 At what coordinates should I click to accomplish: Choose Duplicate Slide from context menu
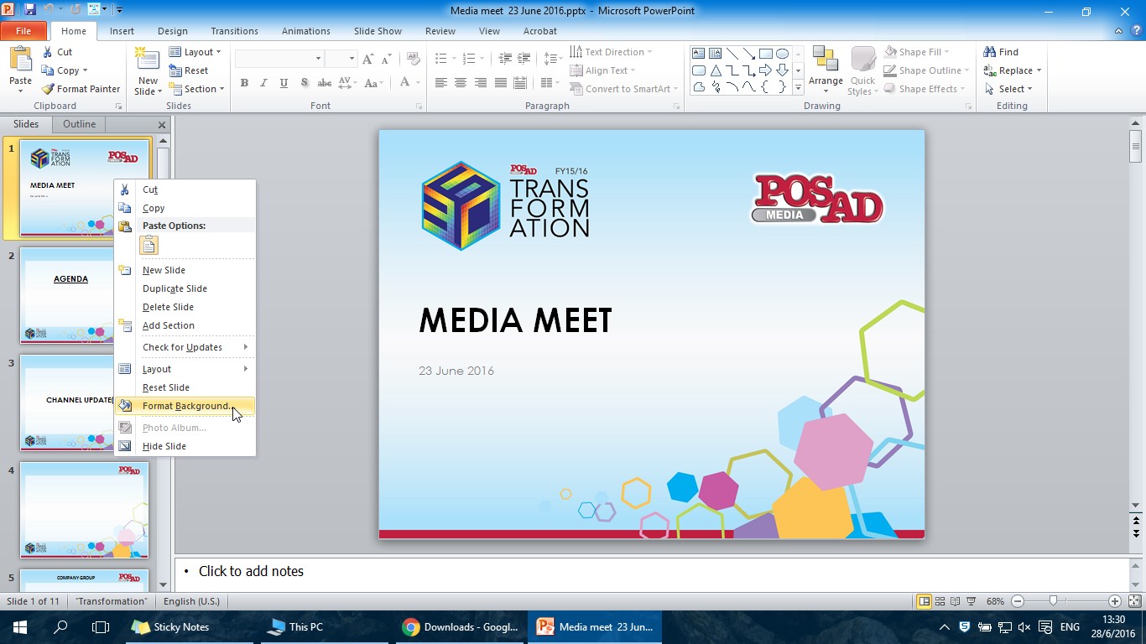(185, 288)
